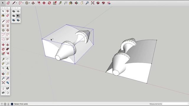Select the Union solid tool
189x106 pixels.
(x=14, y=16)
